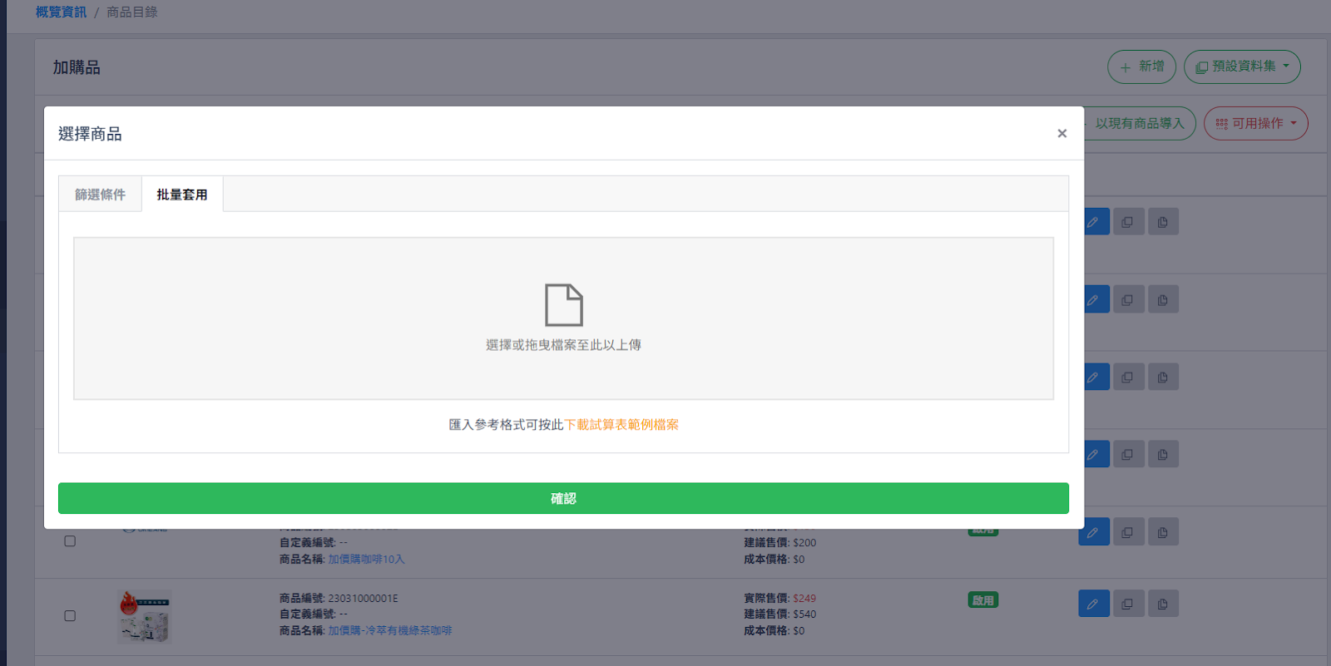Edit the 加價購-冷萃有機綠茶咖啡 row with pencil icon

[1094, 604]
